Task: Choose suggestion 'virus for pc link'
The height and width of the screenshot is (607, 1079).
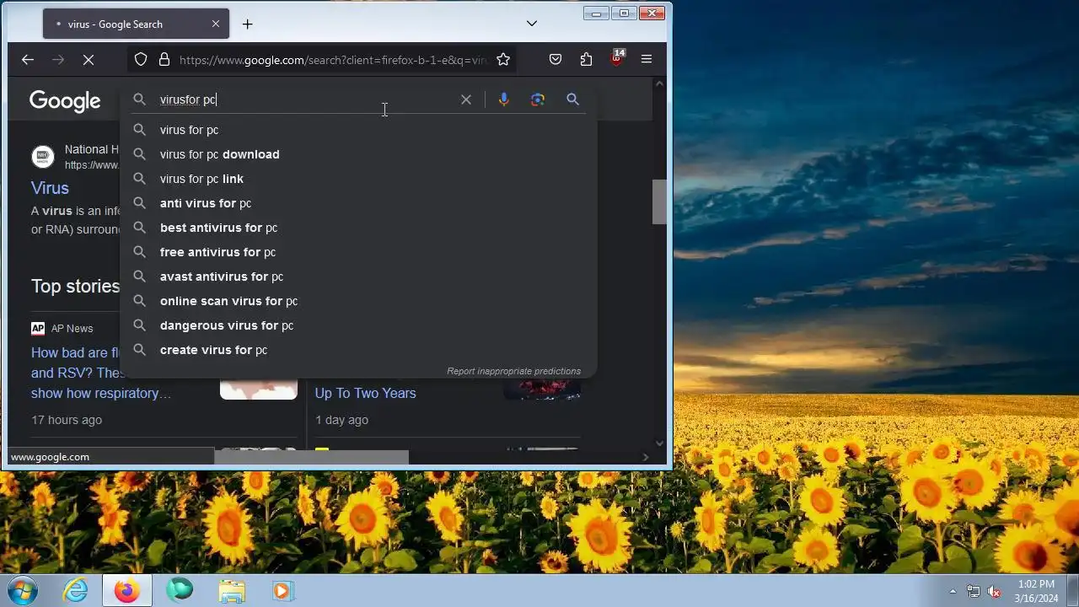Action: (x=358, y=179)
